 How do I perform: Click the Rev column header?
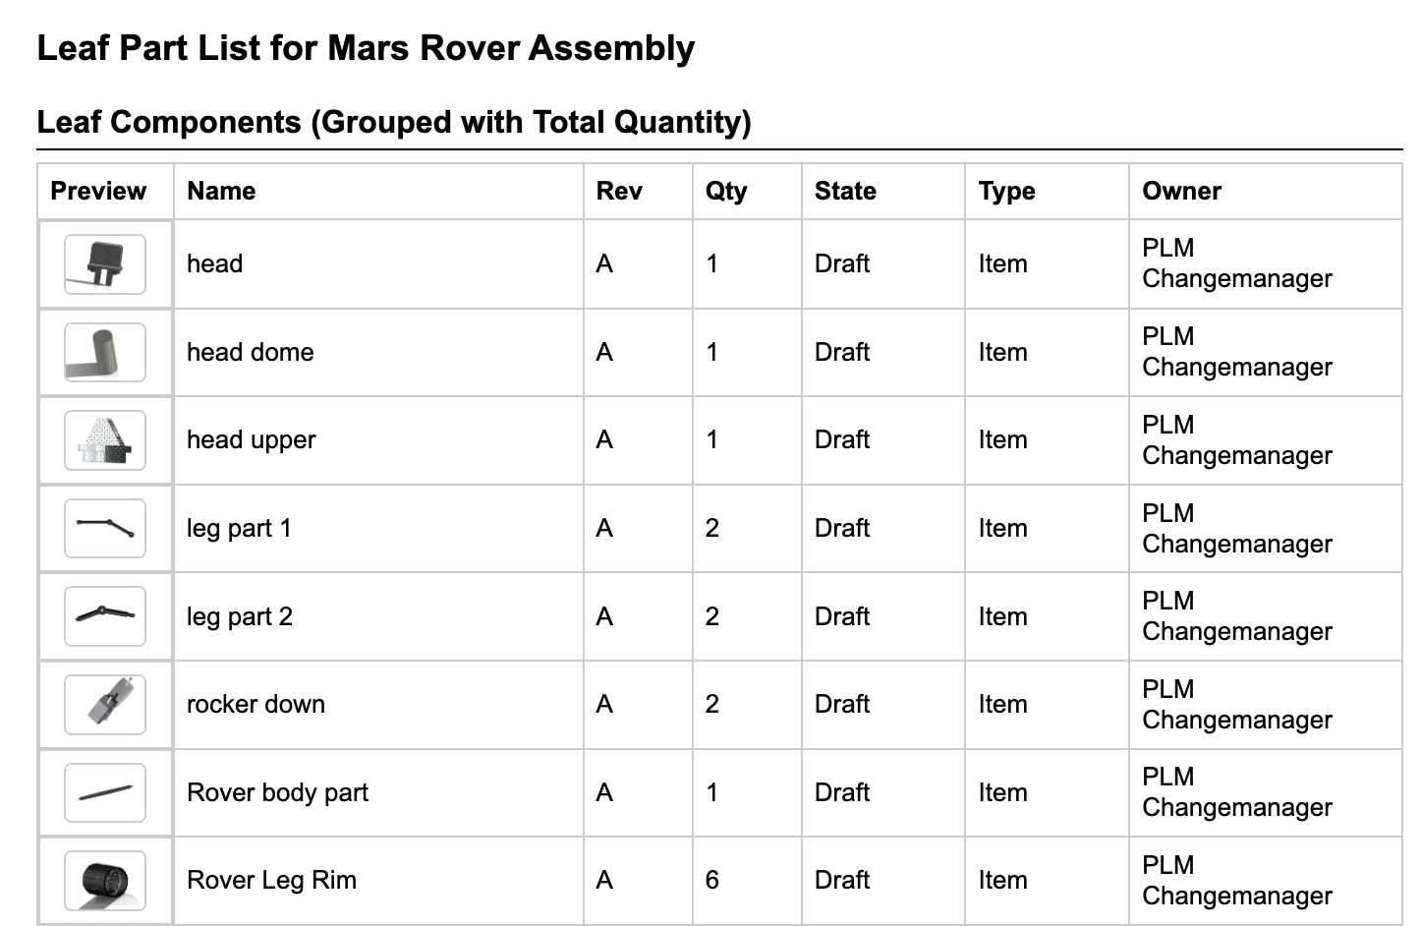click(619, 191)
